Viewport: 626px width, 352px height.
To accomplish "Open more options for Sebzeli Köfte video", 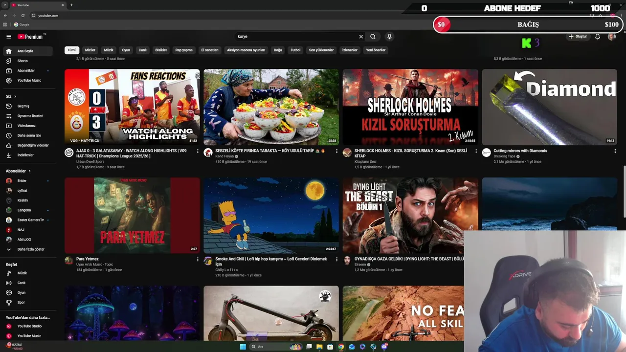I will pyautogui.click(x=336, y=152).
